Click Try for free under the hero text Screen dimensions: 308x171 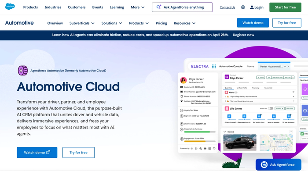click(x=78, y=153)
